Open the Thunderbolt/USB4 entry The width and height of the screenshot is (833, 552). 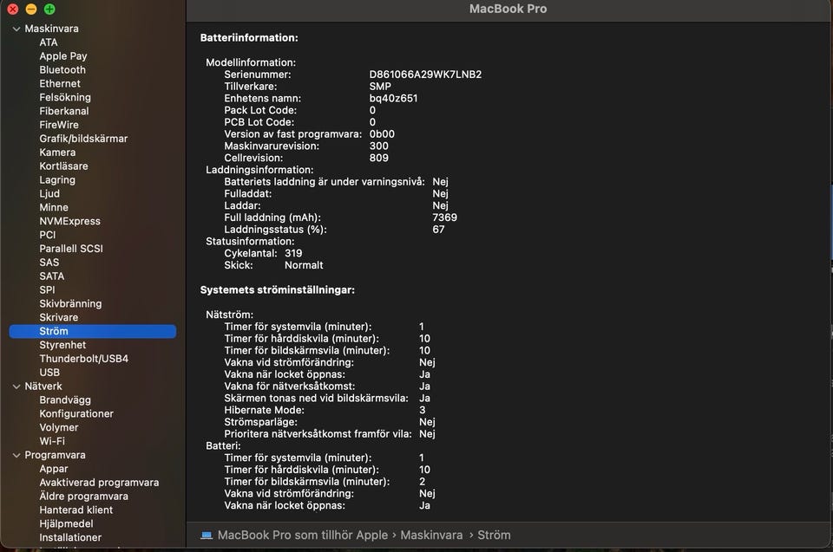(83, 359)
